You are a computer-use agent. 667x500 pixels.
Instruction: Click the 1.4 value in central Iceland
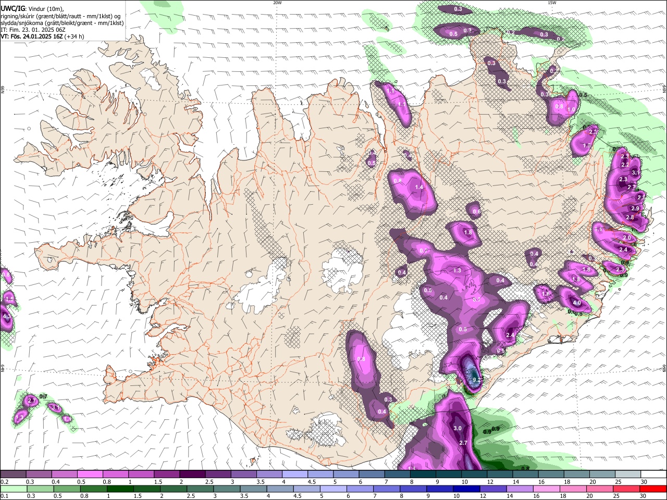pyautogui.click(x=419, y=187)
